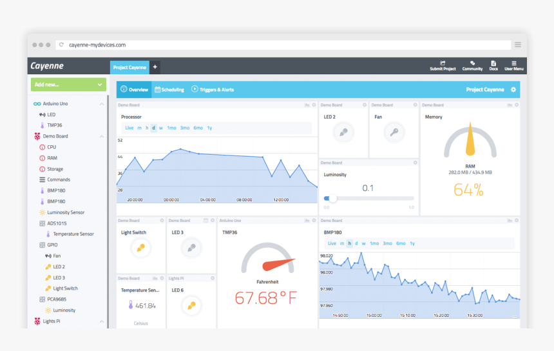Open TMP36 widget settings gear
554x351 pixels.
click(314, 221)
